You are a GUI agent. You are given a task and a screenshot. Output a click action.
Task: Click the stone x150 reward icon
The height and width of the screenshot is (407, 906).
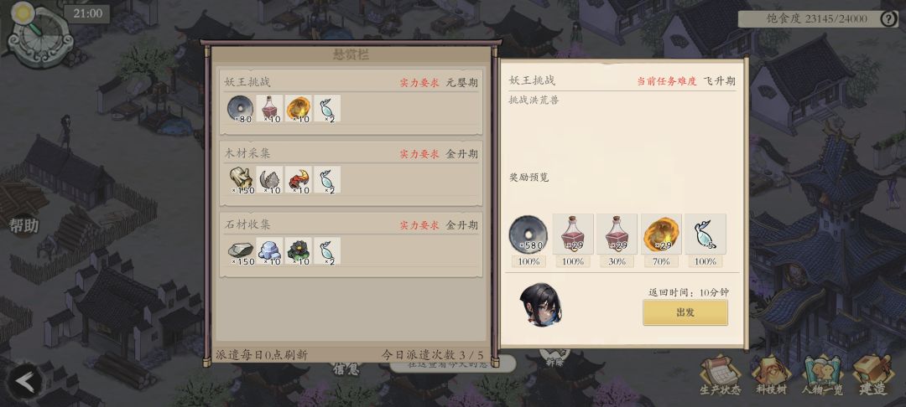pyautogui.click(x=241, y=251)
